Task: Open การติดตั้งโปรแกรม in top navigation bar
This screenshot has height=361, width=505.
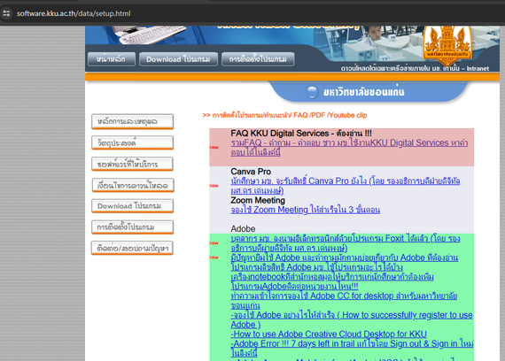Action: (x=258, y=59)
